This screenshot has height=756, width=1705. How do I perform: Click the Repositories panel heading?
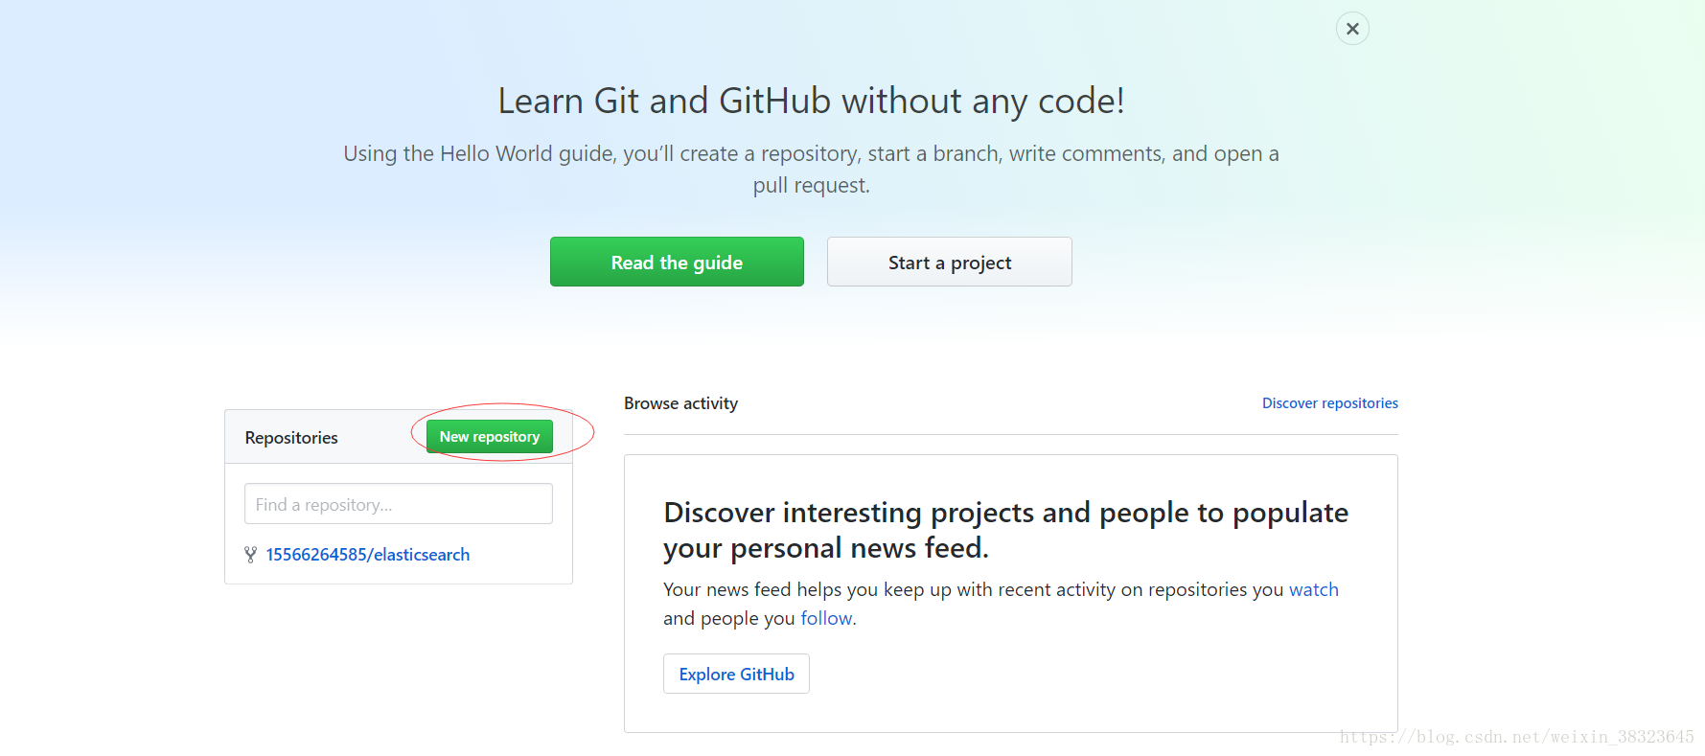[x=291, y=438]
